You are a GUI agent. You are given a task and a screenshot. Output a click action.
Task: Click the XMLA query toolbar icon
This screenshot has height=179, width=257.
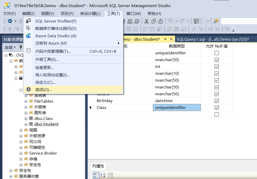(130, 21)
